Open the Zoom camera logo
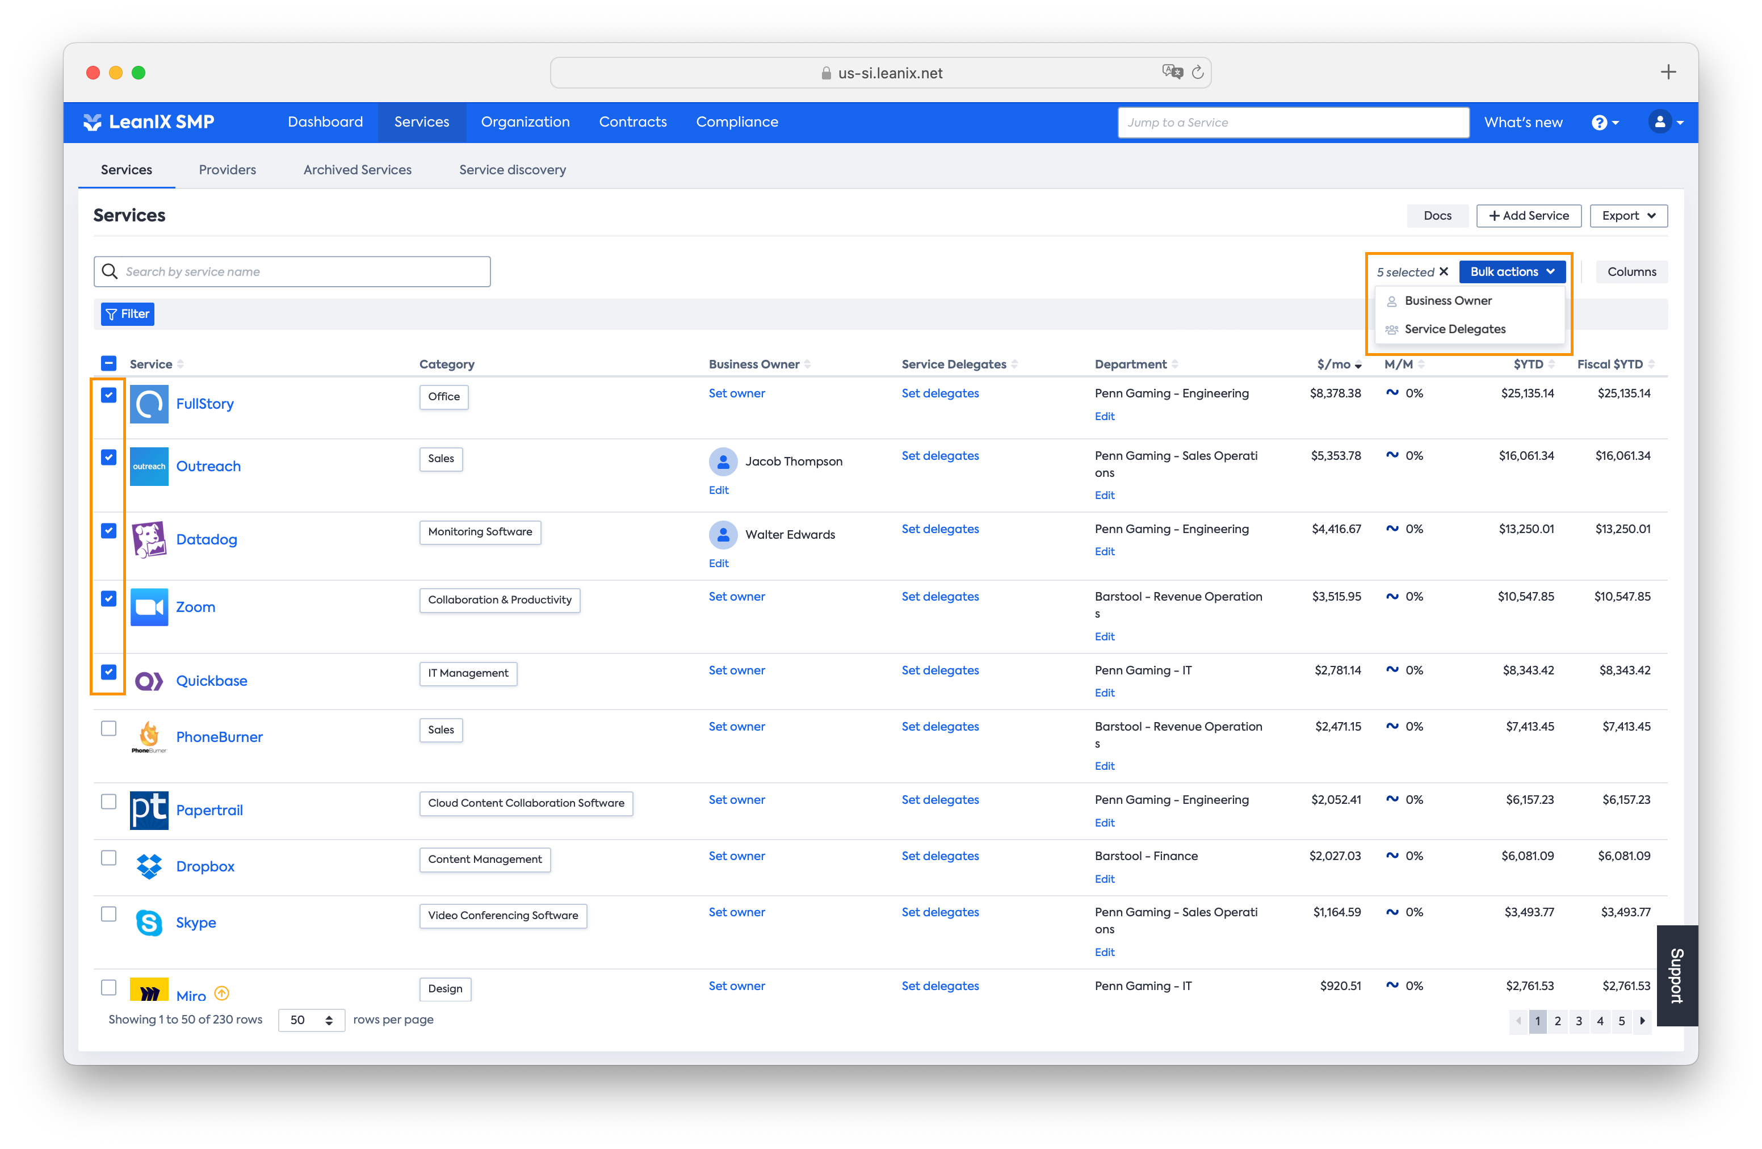The width and height of the screenshot is (1762, 1149). point(149,607)
